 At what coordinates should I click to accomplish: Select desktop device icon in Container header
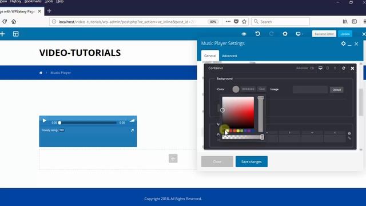(320, 68)
